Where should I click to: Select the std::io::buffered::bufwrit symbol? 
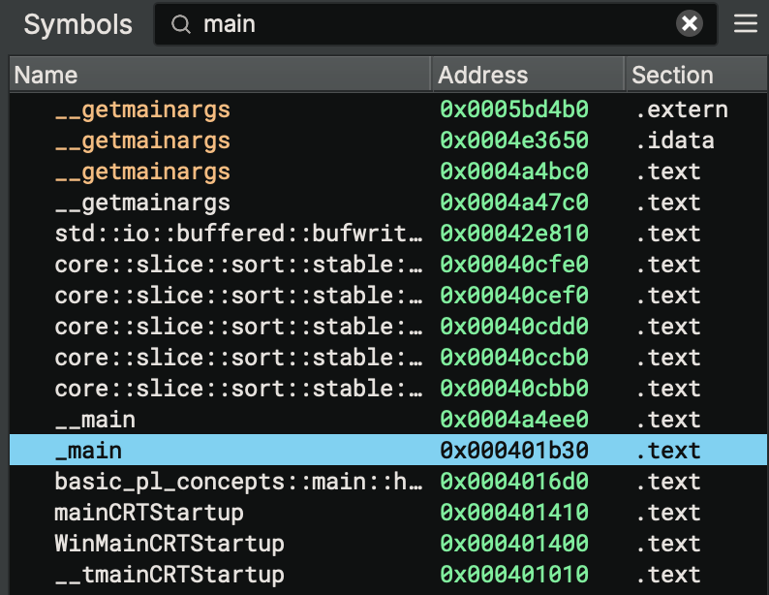click(x=238, y=234)
